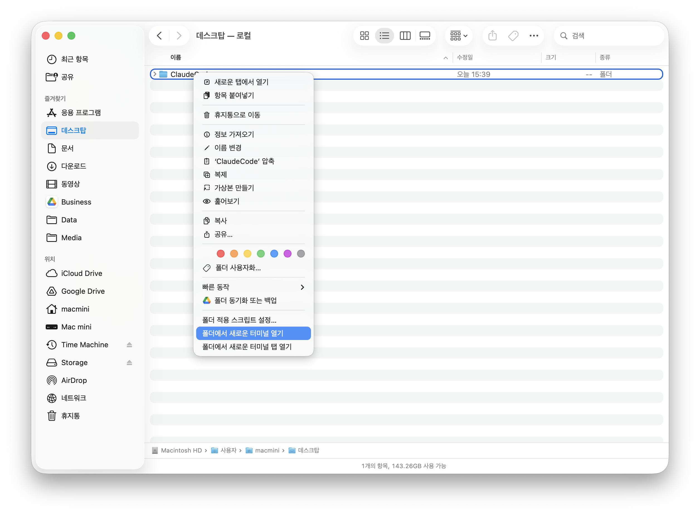The image size is (700, 515).
Task: Open AirDrop in the sidebar
Action: point(90,380)
